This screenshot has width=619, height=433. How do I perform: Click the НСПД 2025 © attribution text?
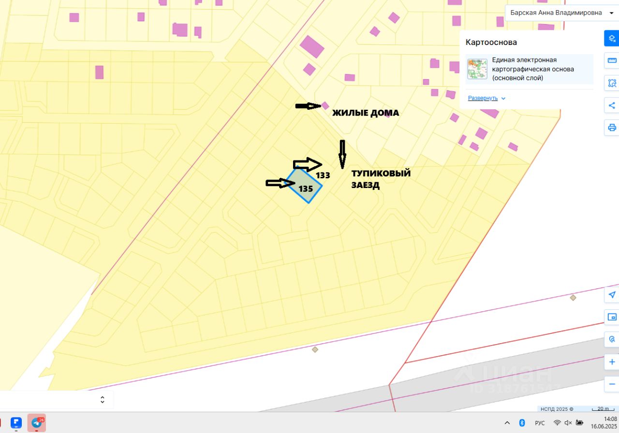(x=557, y=409)
